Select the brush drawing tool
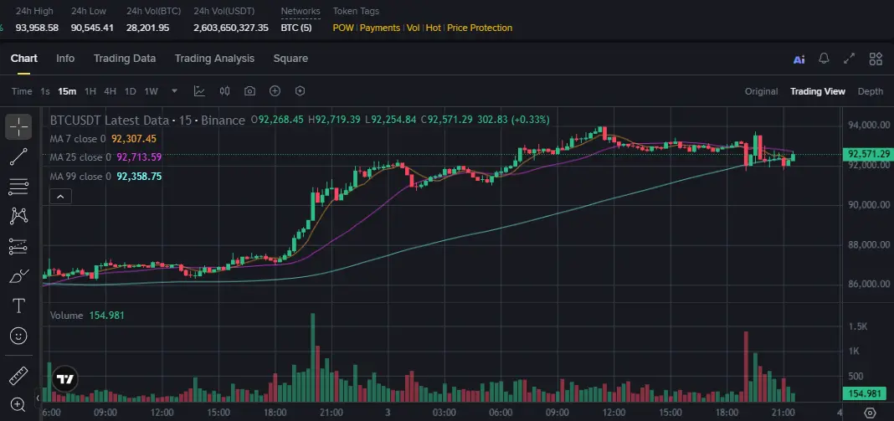 coord(18,276)
